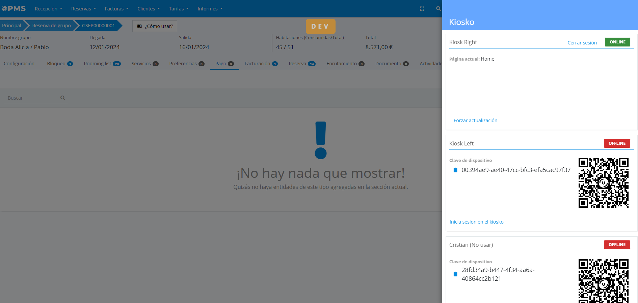Click the magnifier icon in Buscar field
Screen dimensions: 638x303
click(x=63, y=98)
